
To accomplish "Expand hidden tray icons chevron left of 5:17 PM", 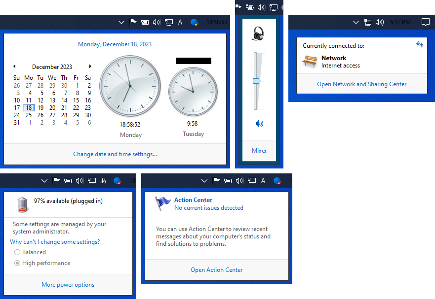I will pyautogui.click(x=356, y=22).
